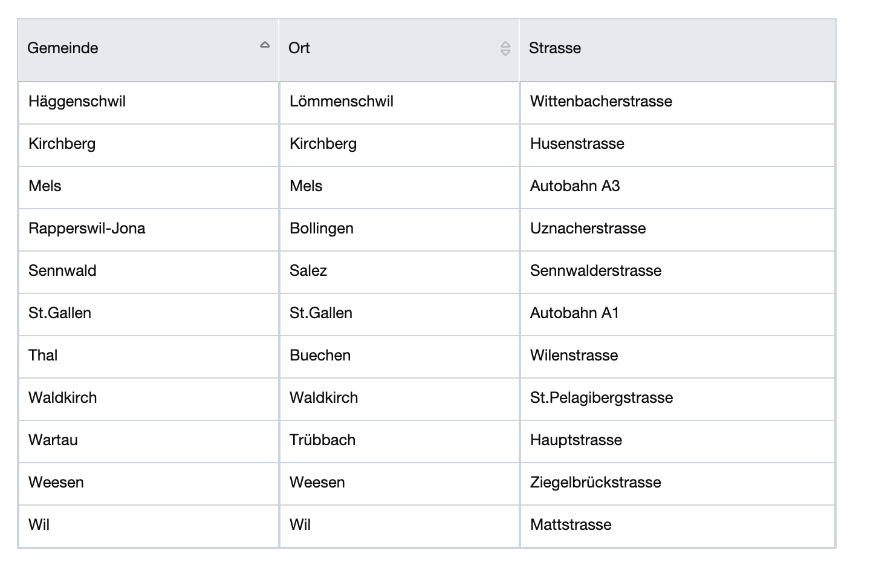Select the Lömmenschwil cell
This screenshot has width=879, height=577.
400,103
